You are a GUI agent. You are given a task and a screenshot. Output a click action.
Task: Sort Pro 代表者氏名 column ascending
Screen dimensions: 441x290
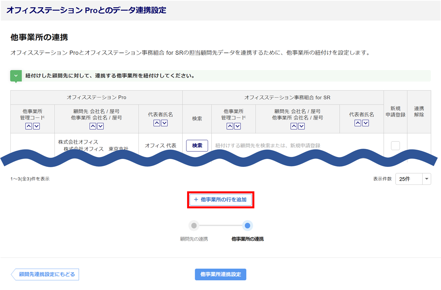click(x=157, y=123)
